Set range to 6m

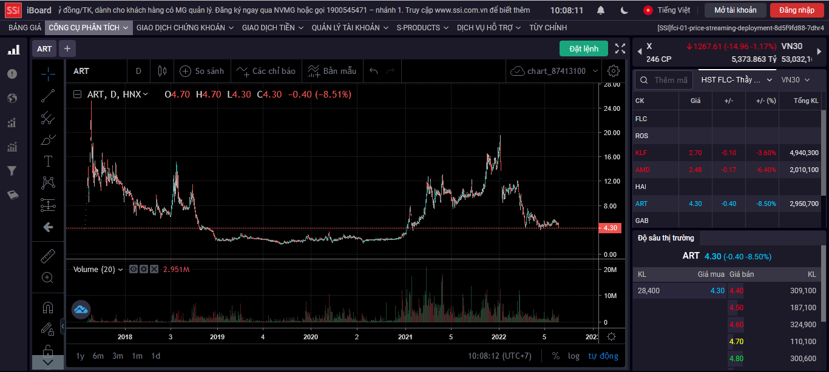click(x=98, y=356)
